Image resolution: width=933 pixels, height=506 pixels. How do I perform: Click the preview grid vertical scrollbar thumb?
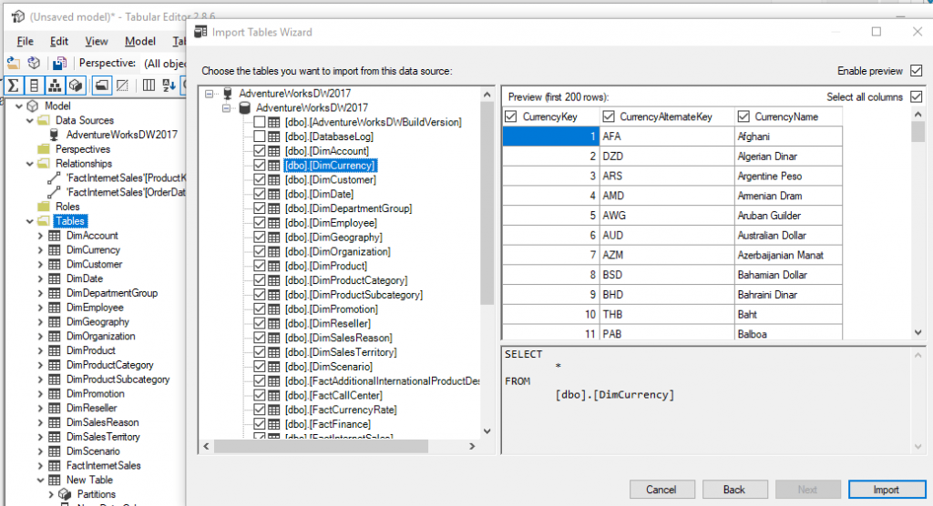point(918,130)
